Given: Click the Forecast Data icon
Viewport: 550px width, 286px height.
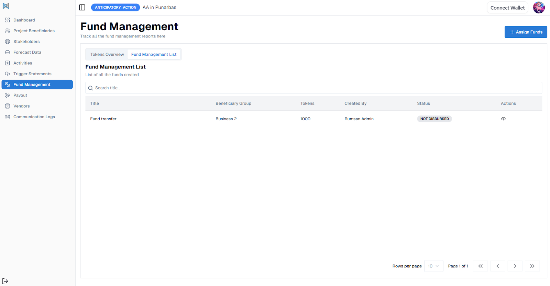Looking at the screenshot, I should [8, 52].
